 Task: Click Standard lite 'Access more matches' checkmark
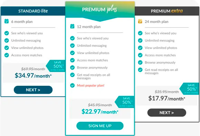click(x=7, y=55)
